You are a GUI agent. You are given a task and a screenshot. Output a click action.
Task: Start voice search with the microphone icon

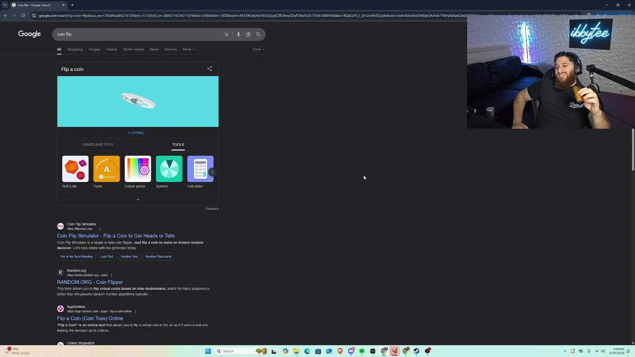[239, 34]
